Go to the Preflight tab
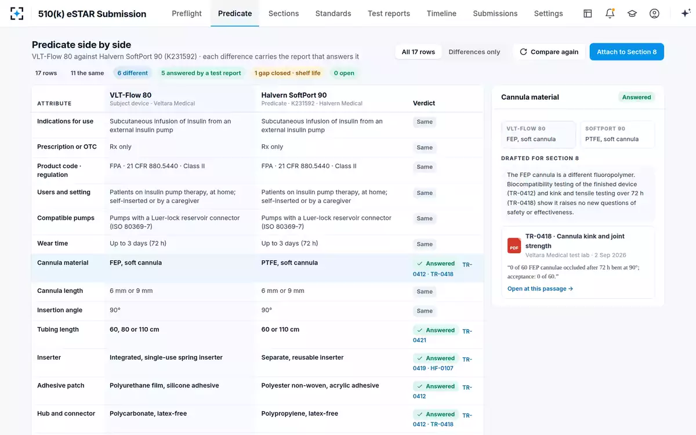 (x=187, y=13)
